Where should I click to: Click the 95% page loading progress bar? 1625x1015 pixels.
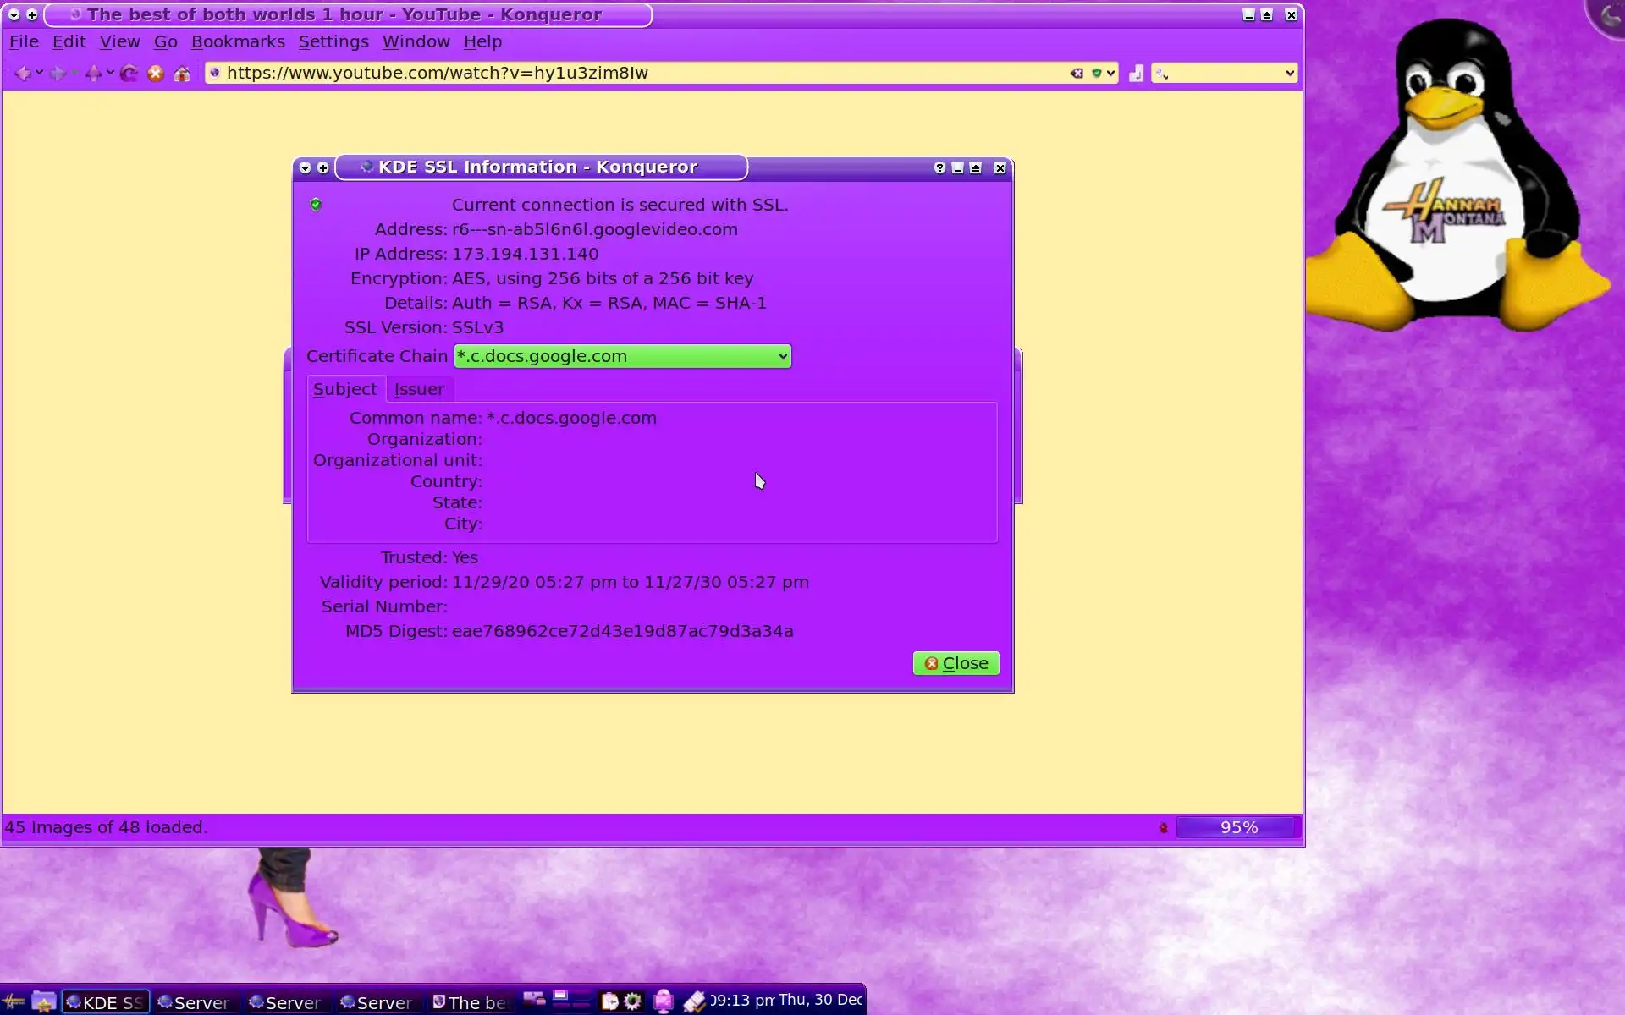pyautogui.click(x=1238, y=827)
